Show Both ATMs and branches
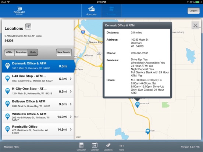 click(x=33, y=53)
